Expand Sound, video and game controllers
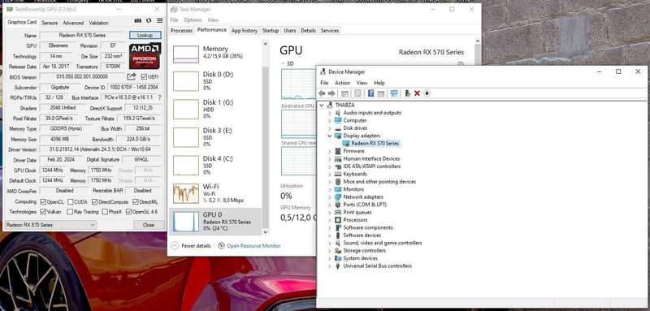This screenshot has width=650, height=311. (x=330, y=243)
